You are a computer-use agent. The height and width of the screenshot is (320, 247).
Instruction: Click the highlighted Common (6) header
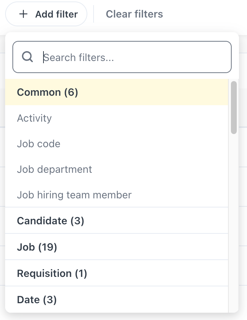click(47, 92)
